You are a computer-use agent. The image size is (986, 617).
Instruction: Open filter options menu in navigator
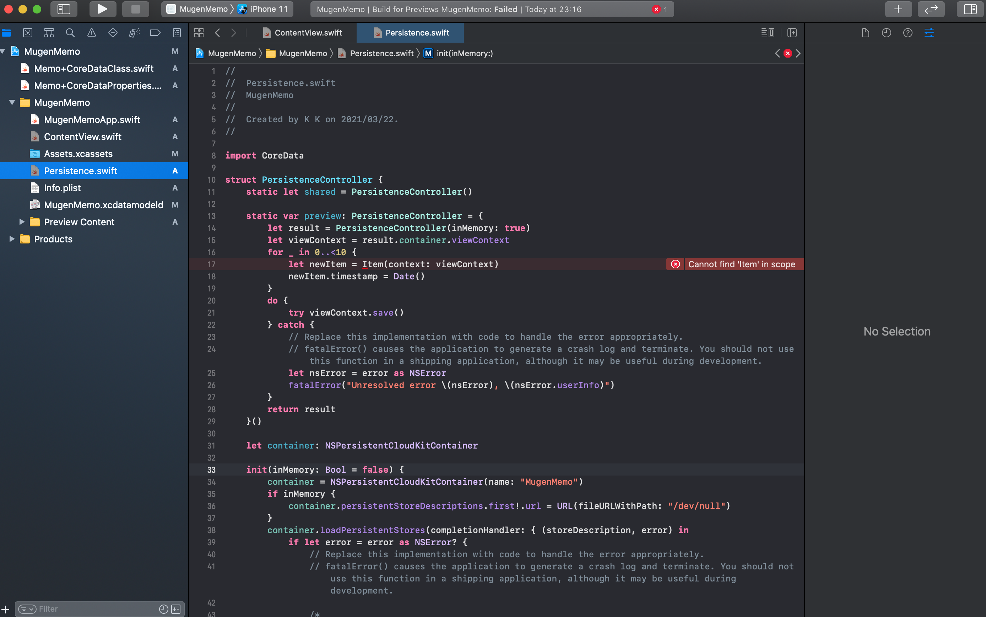pyautogui.click(x=27, y=609)
